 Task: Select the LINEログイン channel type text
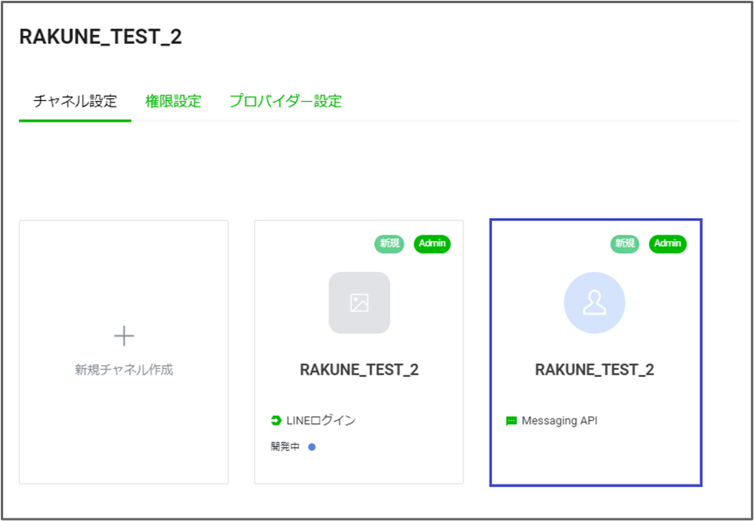(x=321, y=421)
